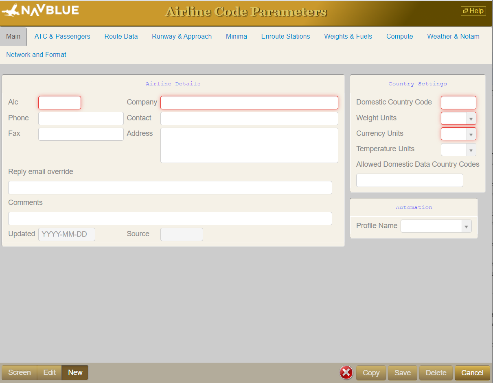
Task: Click the Save button
Action: [403, 373]
